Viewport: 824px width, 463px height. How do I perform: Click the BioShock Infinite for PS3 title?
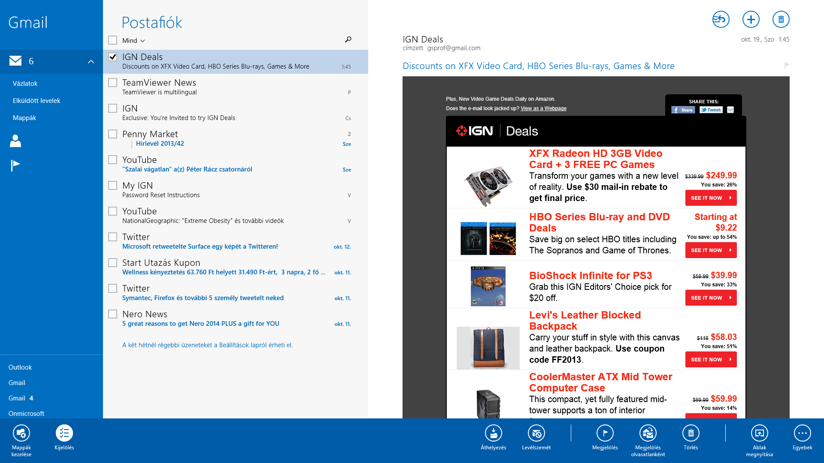590,276
